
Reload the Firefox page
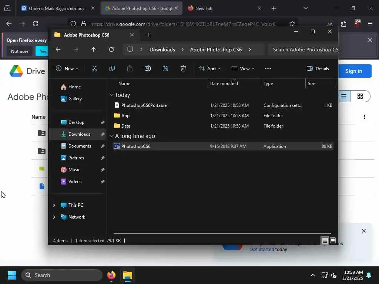(36, 24)
